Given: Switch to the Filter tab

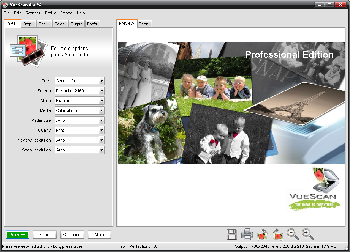Looking at the screenshot, I should click(x=44, y=24).
